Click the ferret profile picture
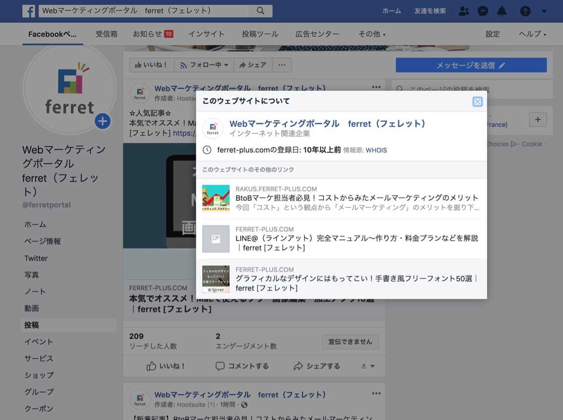Viewport: 563px width, 420px height. [x=69, y=90]
